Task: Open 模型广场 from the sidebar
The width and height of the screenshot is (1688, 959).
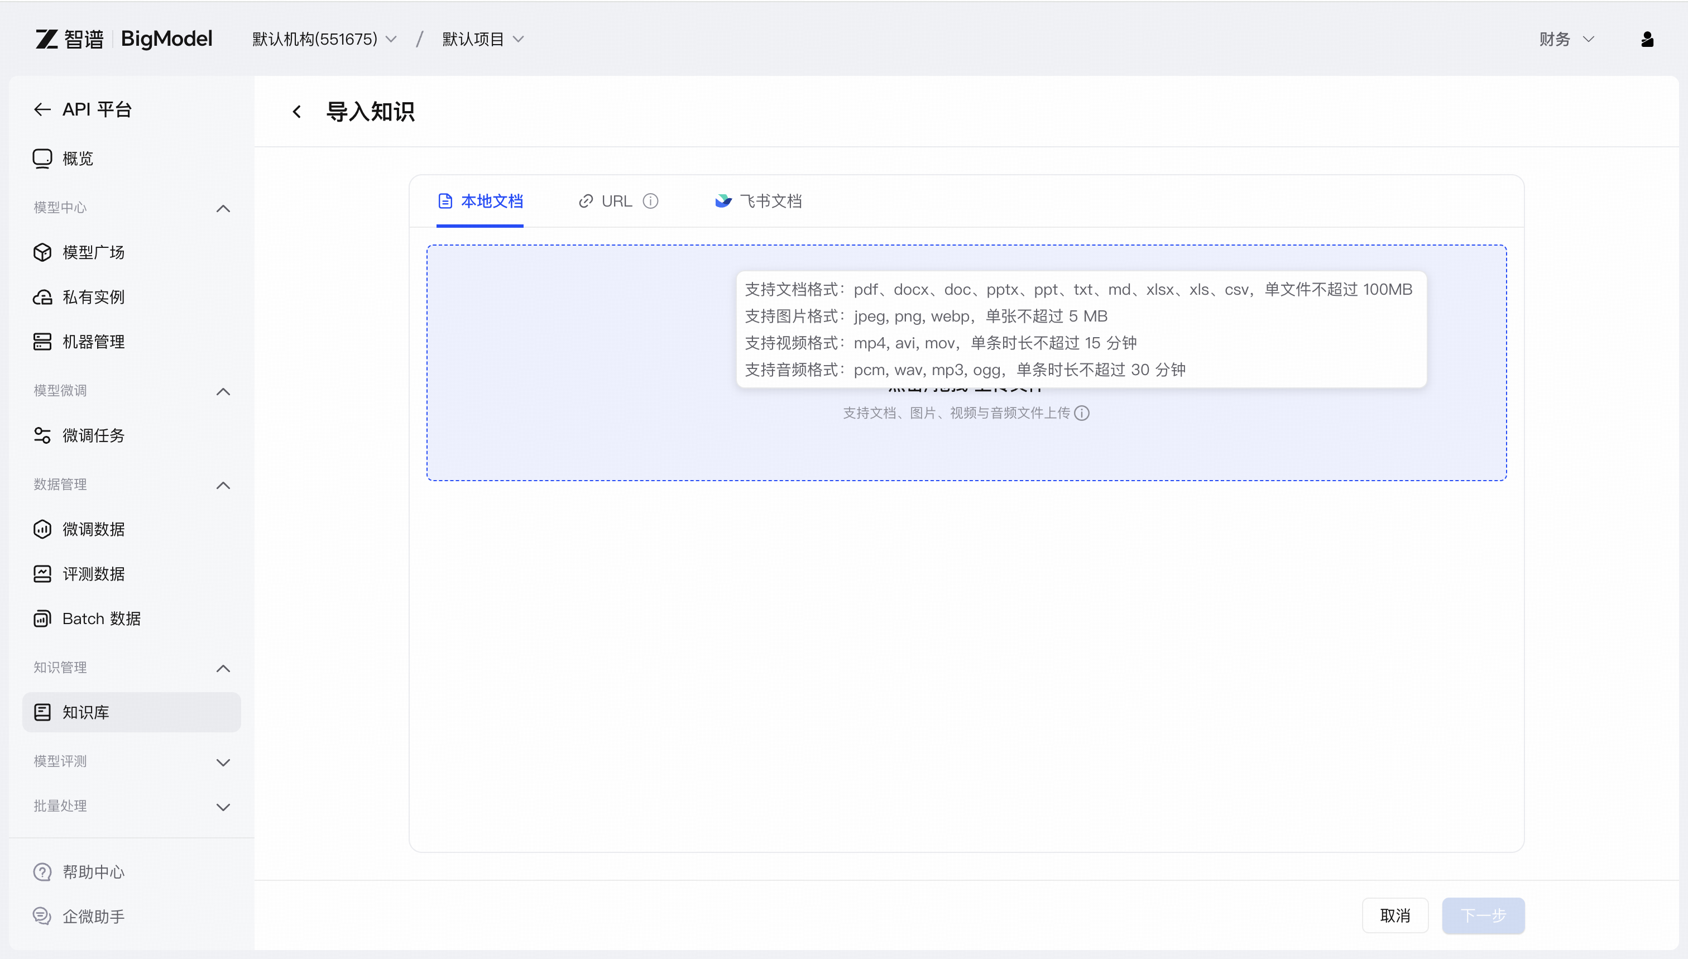Action: [93, 252]
